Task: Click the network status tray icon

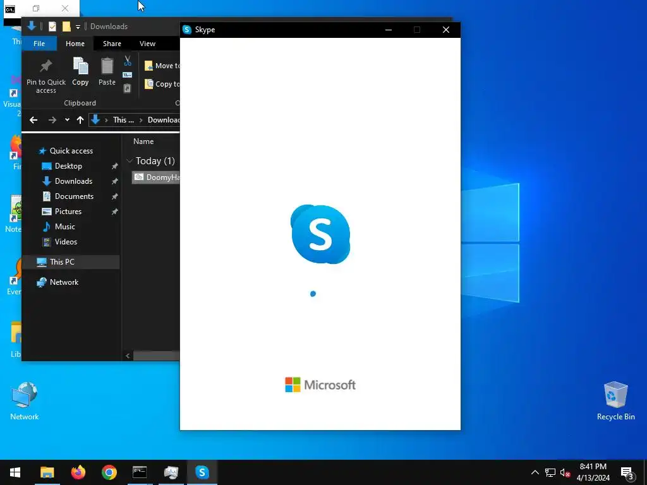Action: coord(550,472)
